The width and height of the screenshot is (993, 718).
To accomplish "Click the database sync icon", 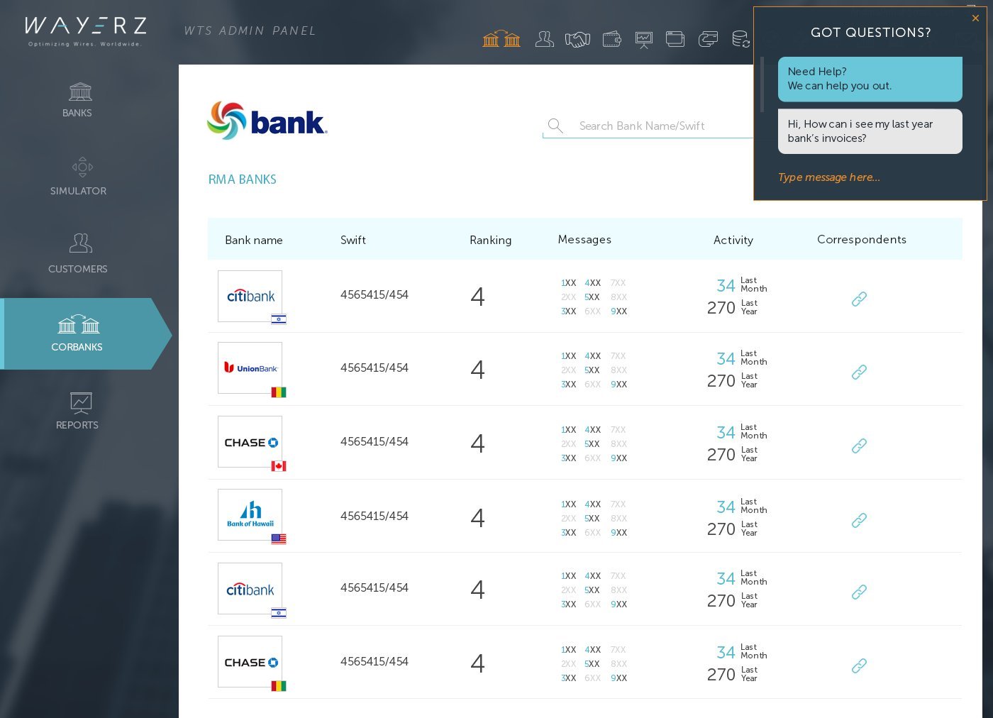I will pyautogui.click(x=740, y=40).
